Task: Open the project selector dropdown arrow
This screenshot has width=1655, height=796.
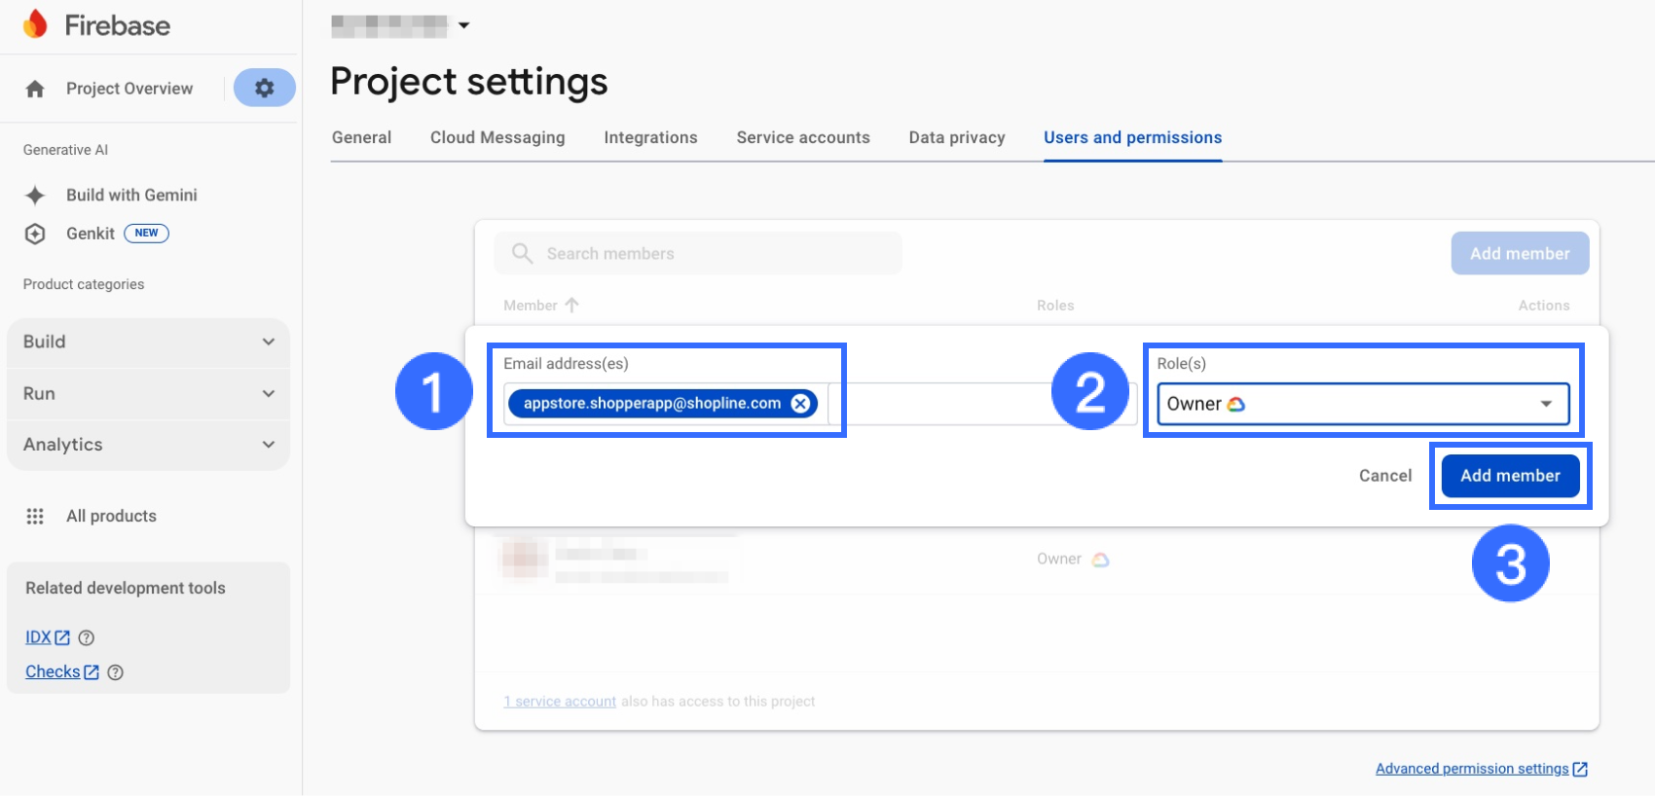Action: tap(464, 25)
